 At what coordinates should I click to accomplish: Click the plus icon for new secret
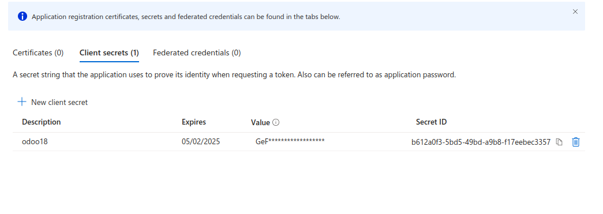[22, 102]
